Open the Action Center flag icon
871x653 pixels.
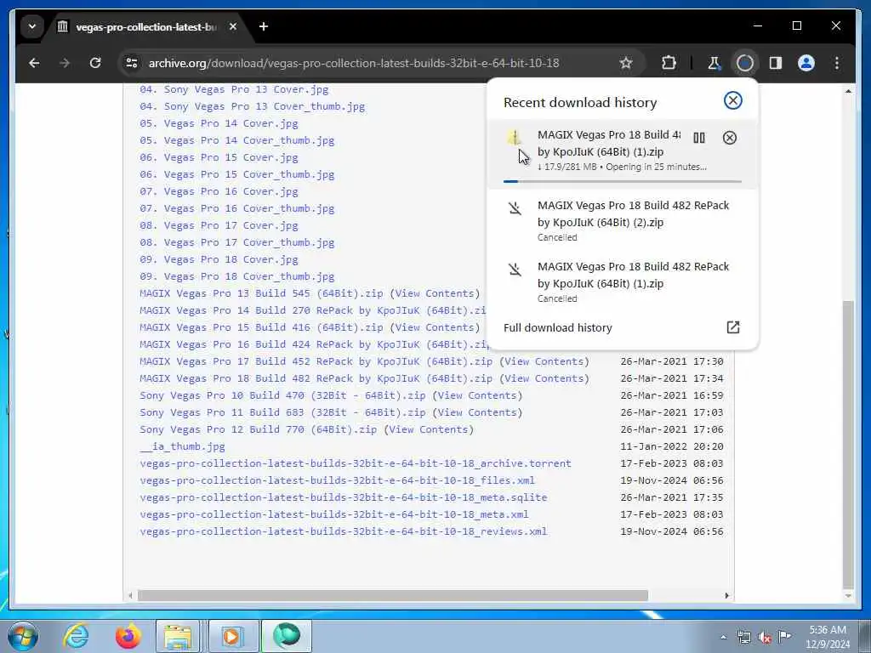click(784, 637)
